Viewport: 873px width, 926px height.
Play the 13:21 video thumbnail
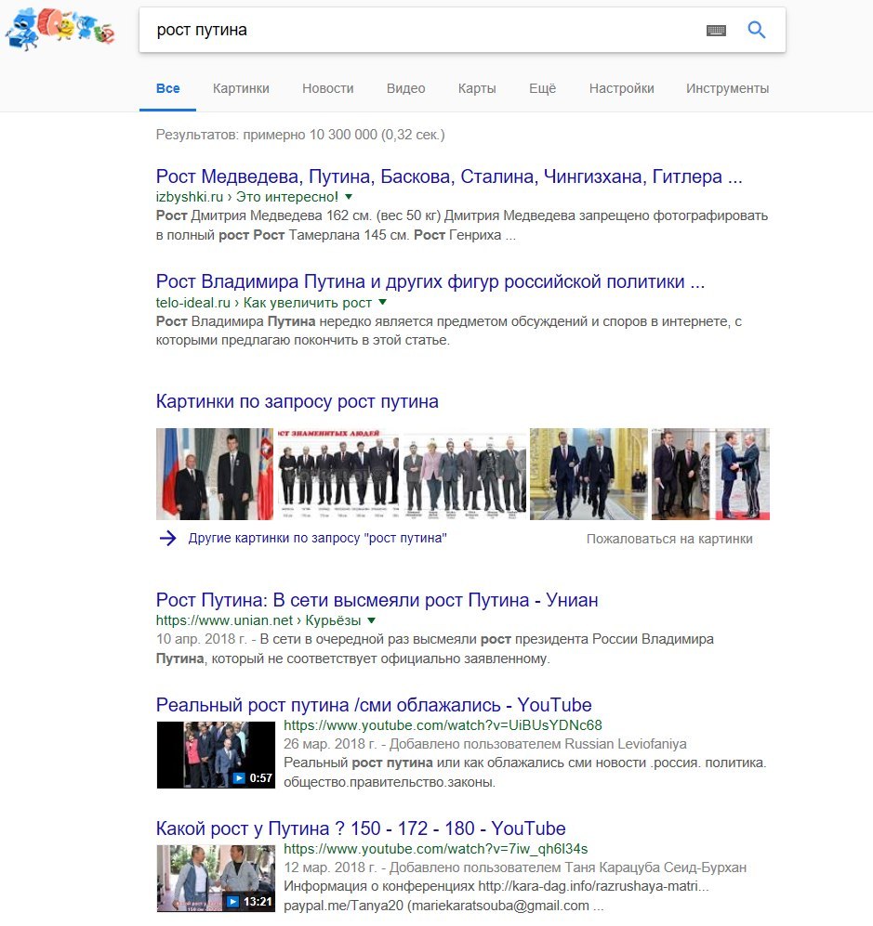216,878
